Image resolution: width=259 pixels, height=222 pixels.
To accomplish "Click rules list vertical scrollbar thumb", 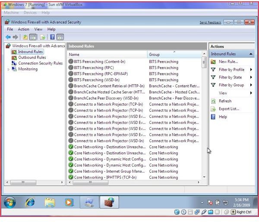I will tap(204, 62).
